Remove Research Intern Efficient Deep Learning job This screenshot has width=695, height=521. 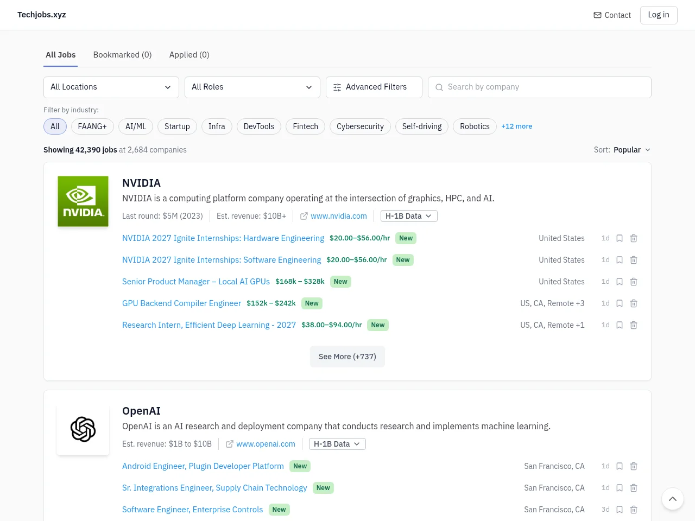point(634,325)
